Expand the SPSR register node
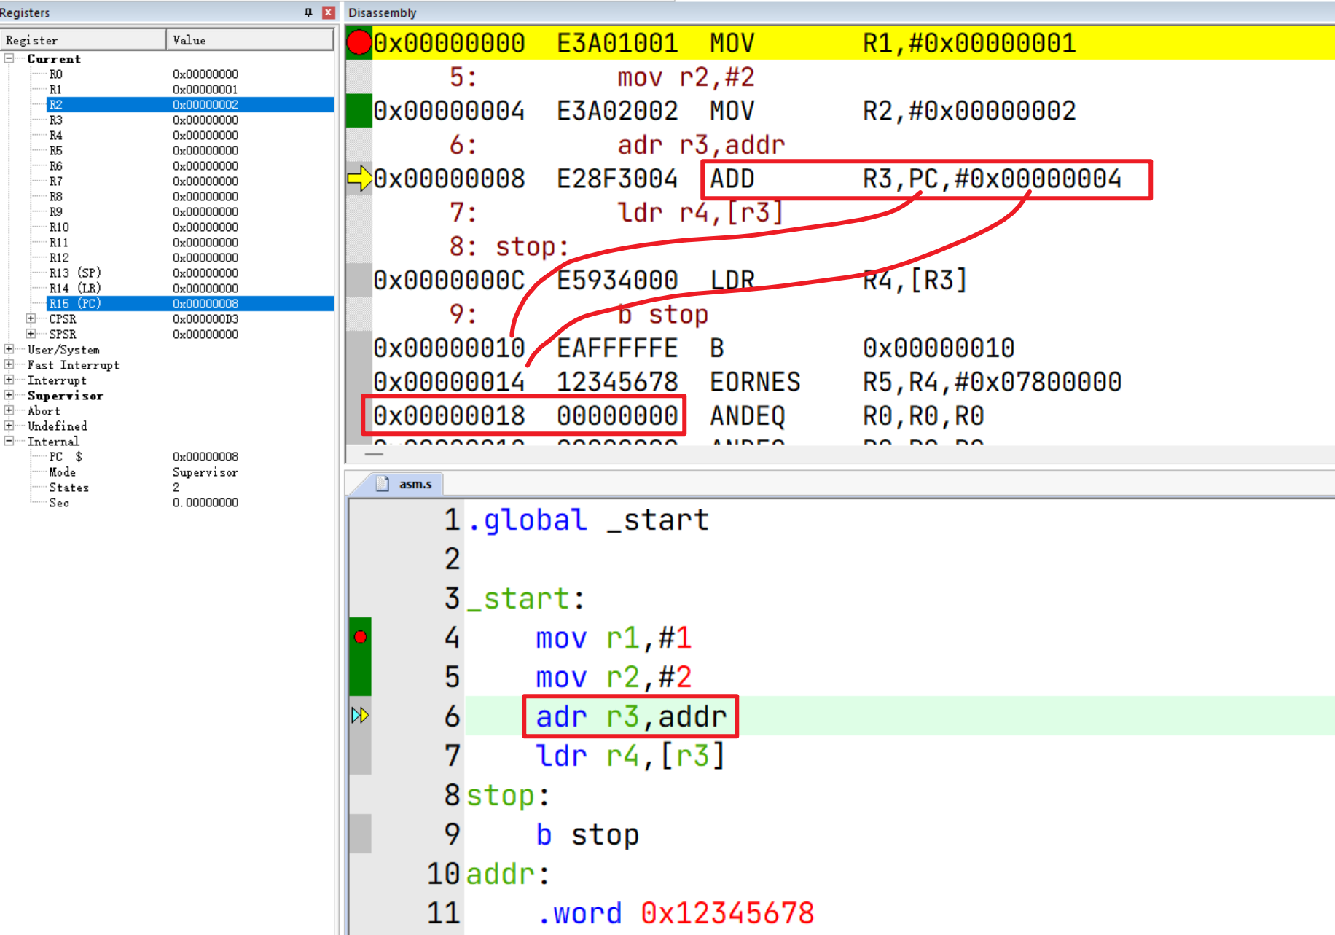This screenshot has width=1335, height=935. click(x=31, y=334)
